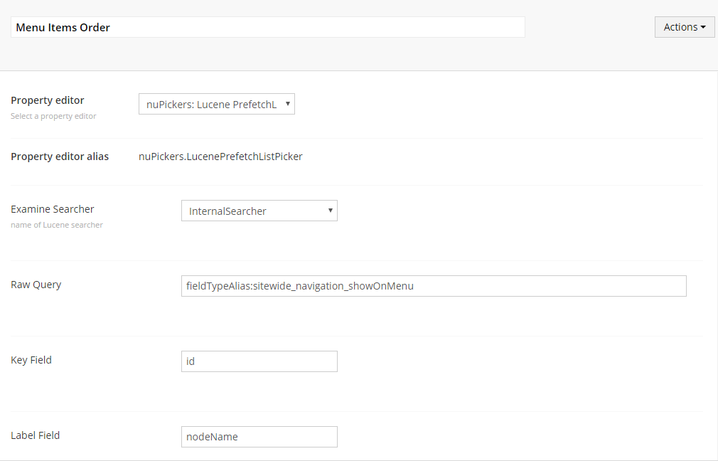Click the Key Field label
This screenshot has width=718, height=461.
pos(31,360)
